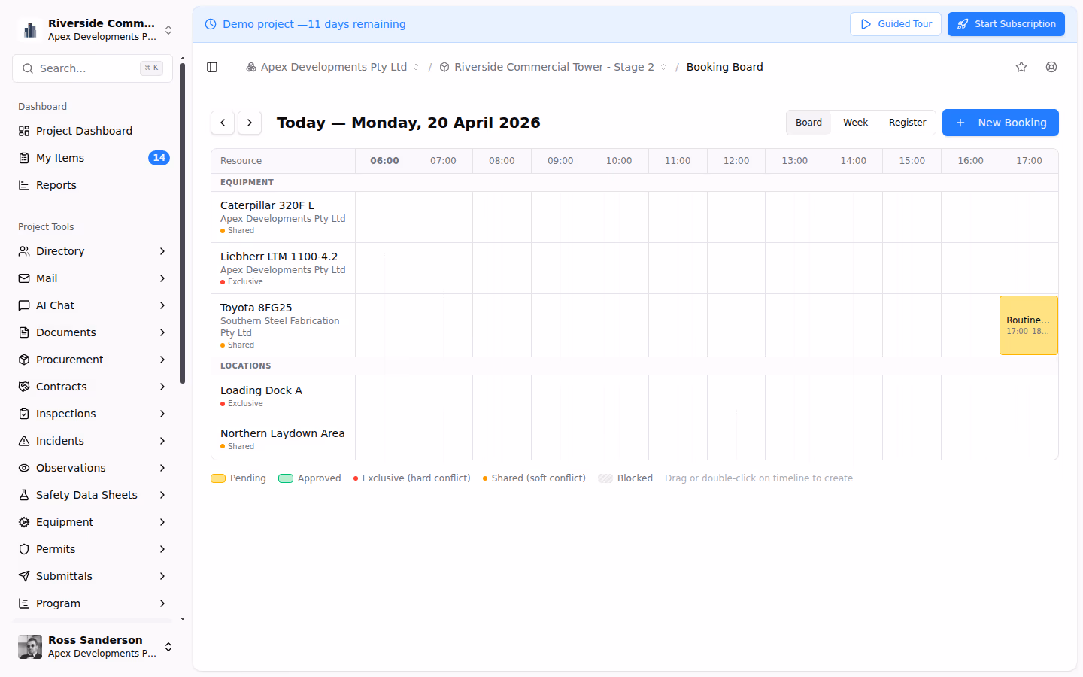Click the Mail envelope icon
1083x677 pixels.
[x=22, y=278]
